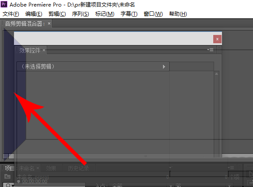Close the 项目: 未命名 tab
The width and height of the screenshot is (253, 187).
tap(38, 168)
